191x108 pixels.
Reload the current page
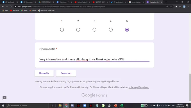click(11, 6)
